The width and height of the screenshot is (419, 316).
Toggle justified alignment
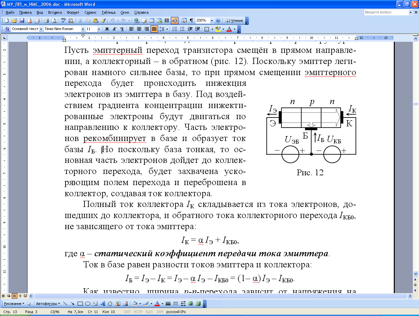click(154, 29)
